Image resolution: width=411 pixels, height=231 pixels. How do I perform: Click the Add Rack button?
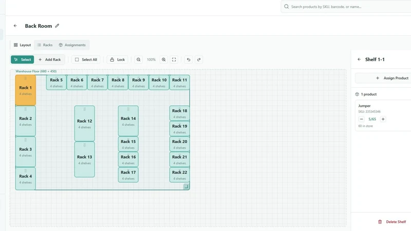coord(50,60)
